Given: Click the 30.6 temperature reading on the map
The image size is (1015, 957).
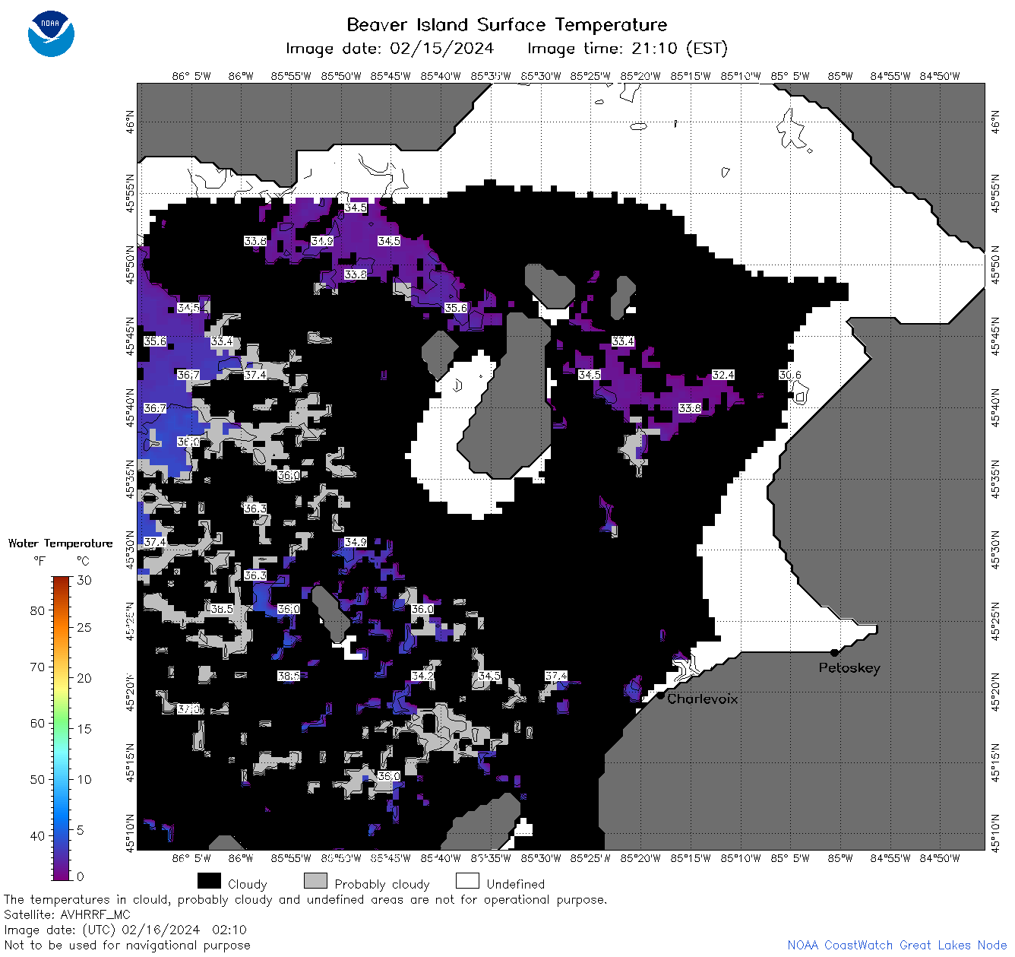Looking at the screenshot, I should [790, 375].
